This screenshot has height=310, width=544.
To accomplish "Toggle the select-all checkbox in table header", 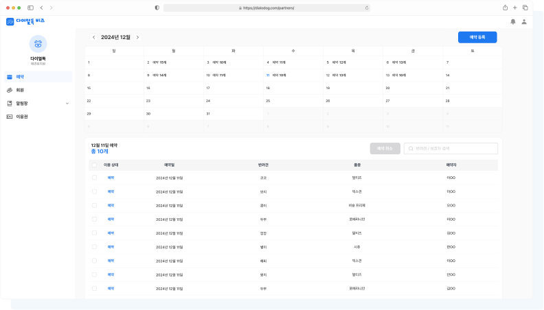I will coord(94,165).
